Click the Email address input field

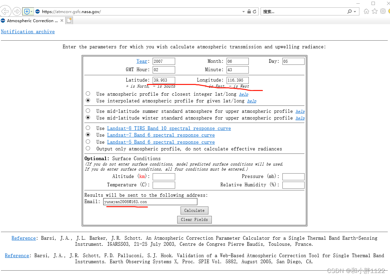[150, 202]
